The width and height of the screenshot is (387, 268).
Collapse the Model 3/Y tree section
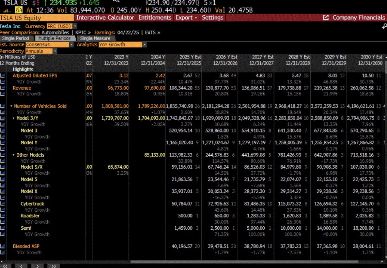[14, 118]
